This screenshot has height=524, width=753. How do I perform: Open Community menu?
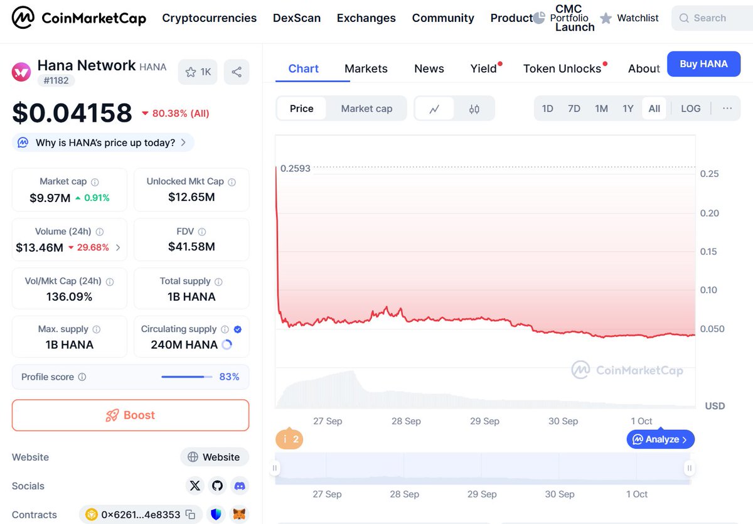click(443, 18)
